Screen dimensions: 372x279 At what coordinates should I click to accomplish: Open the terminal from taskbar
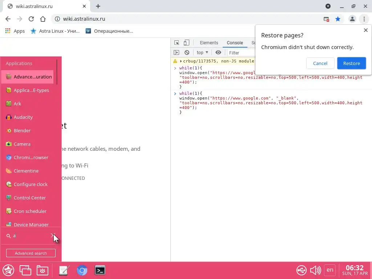100,270
